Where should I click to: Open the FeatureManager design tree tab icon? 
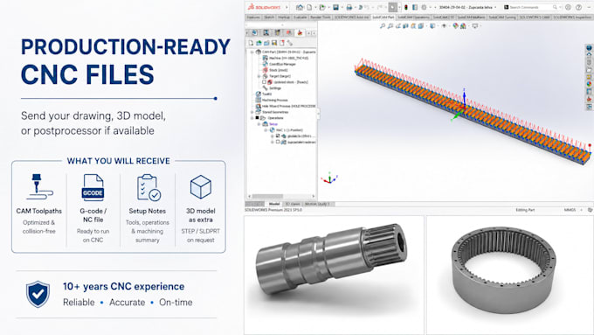(x=254, y=33)
